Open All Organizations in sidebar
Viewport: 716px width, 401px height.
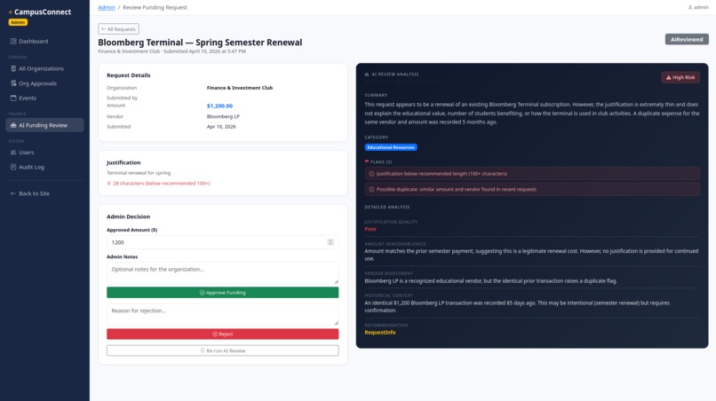point(44,68)
